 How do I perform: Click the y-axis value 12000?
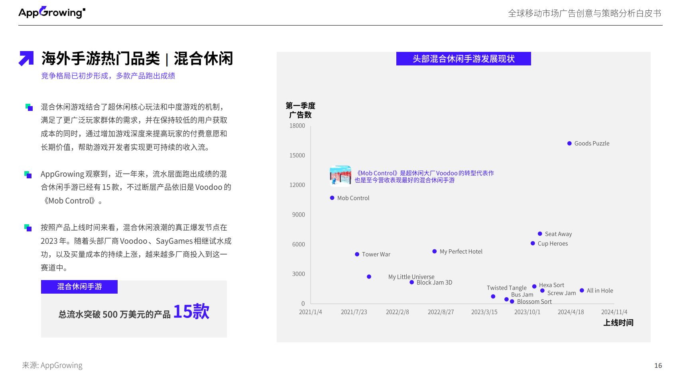click(x=297, y=185)
